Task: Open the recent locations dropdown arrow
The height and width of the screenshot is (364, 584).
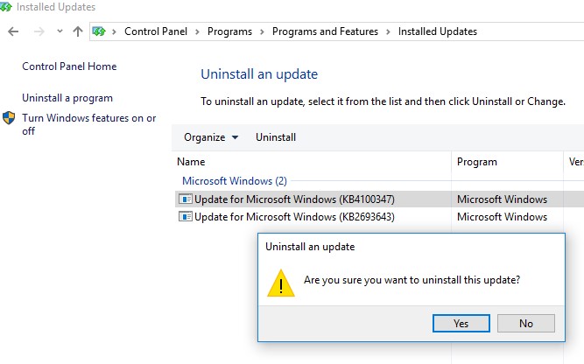Action: [x=59, y=31]
